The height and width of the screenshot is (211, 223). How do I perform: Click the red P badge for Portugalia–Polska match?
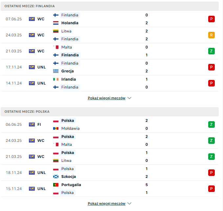click(211, 189)
